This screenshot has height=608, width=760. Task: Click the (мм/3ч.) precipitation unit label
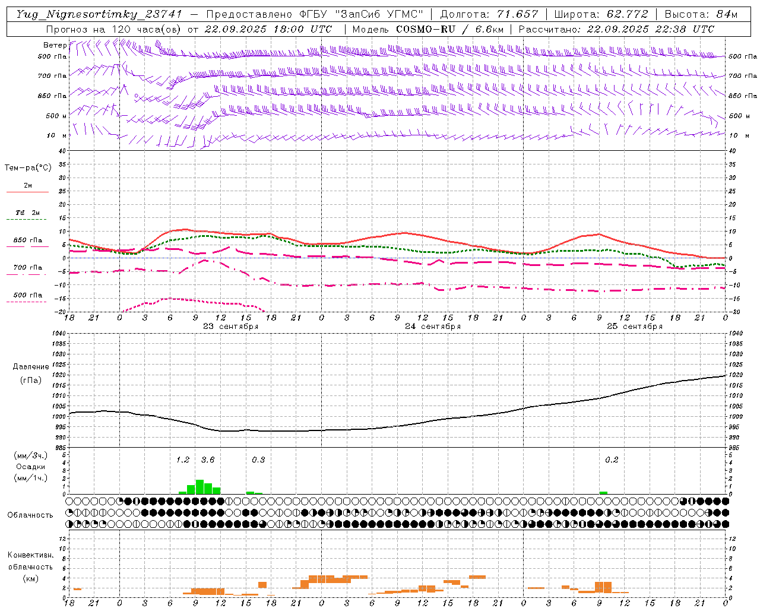[x=31, y=455]
